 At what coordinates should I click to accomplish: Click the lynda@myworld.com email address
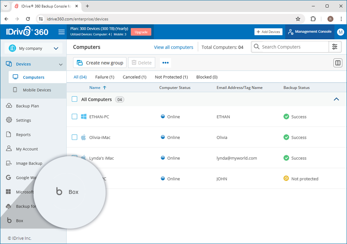click(x=237, y=158)
